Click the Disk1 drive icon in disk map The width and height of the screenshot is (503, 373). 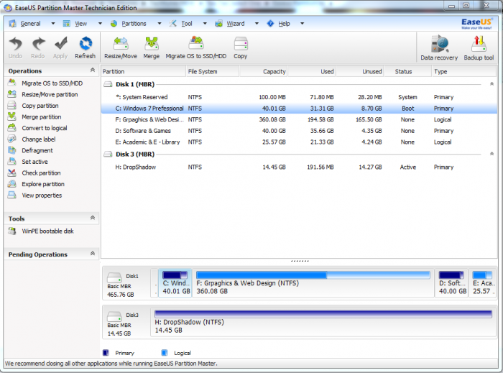click(x=114, y=277)
